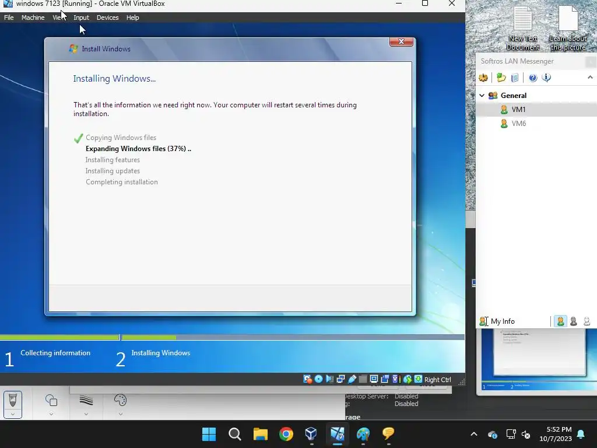
Task: Open message history notebook icon
Action: click(515, 78)
